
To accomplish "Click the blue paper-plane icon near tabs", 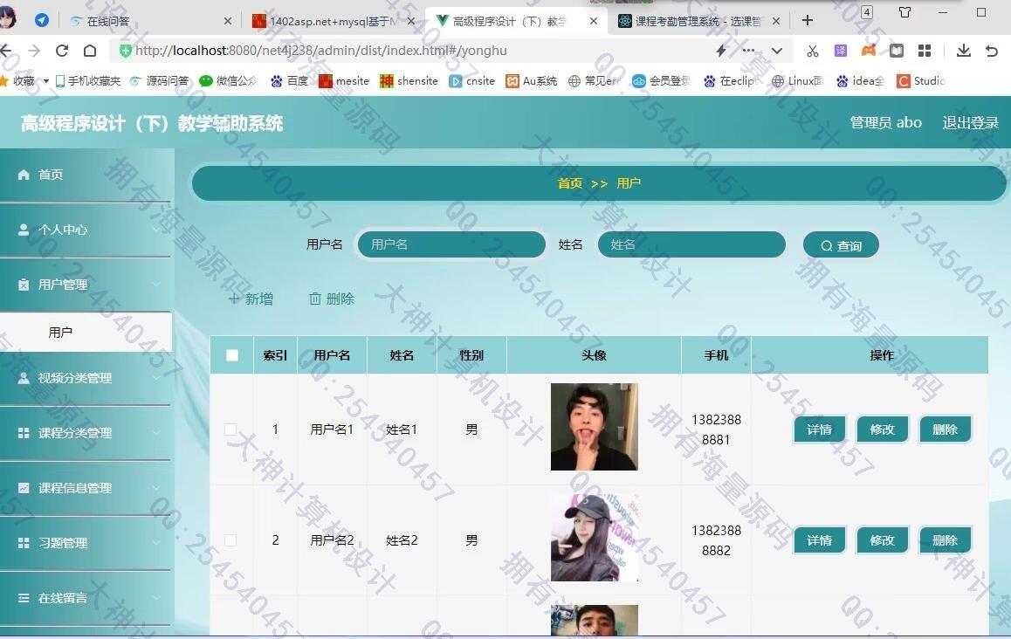I will [42, 21].
